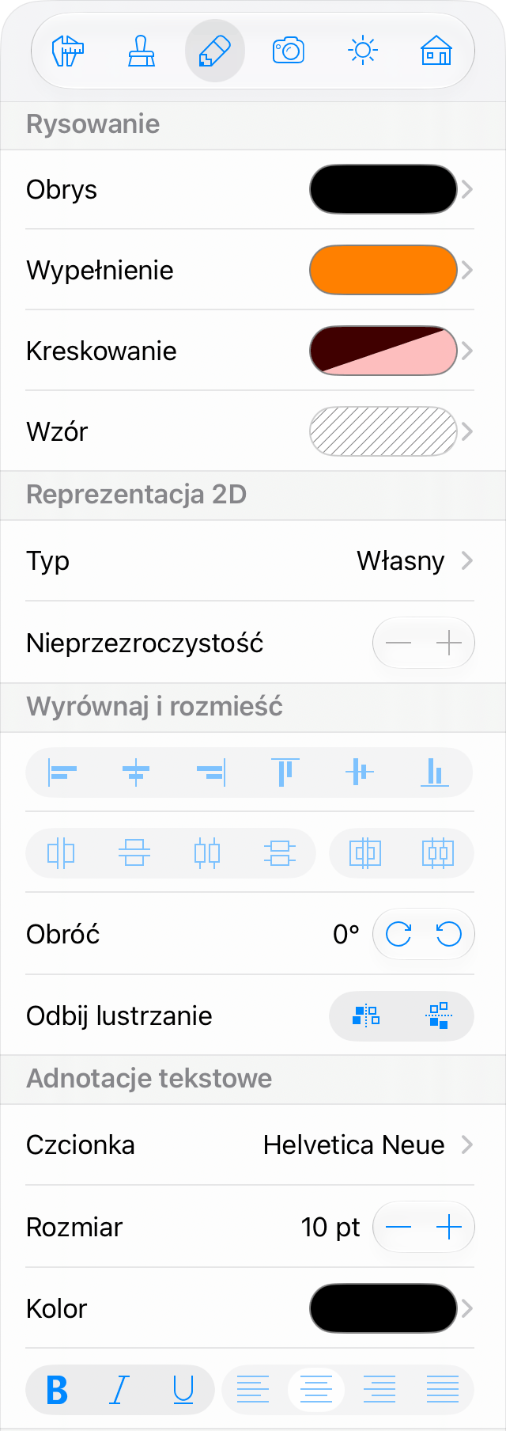Expand Obrys options chevron

click(x=467, y=189)
